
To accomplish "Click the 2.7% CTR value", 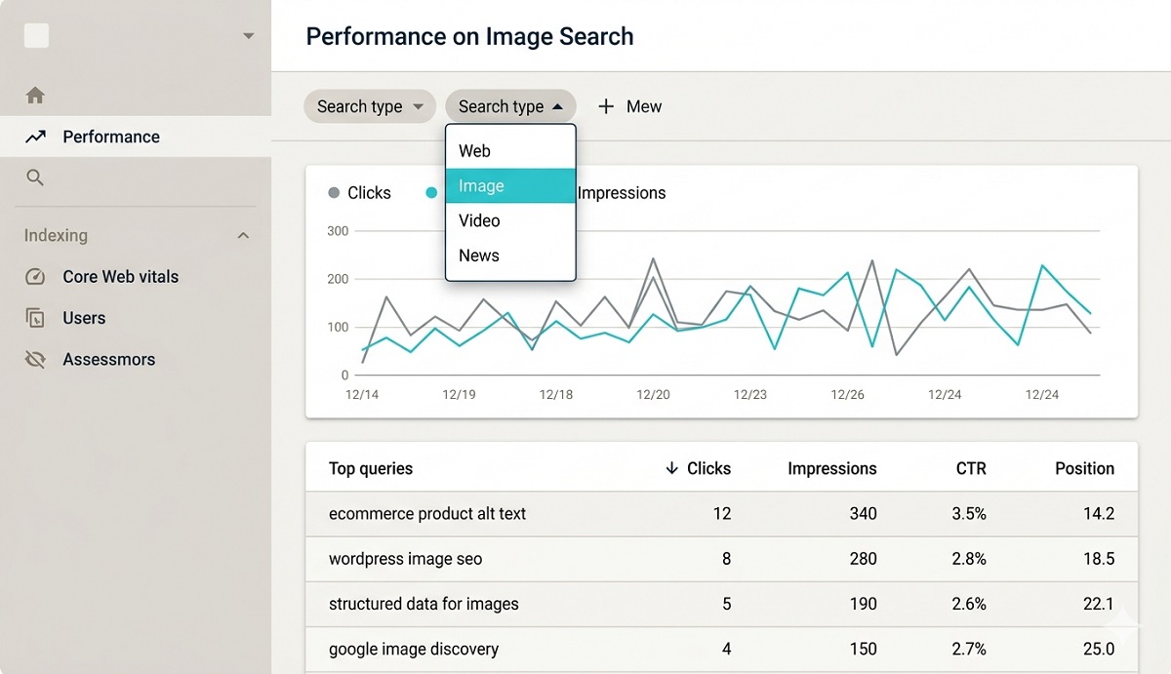I will coord(971,649).
